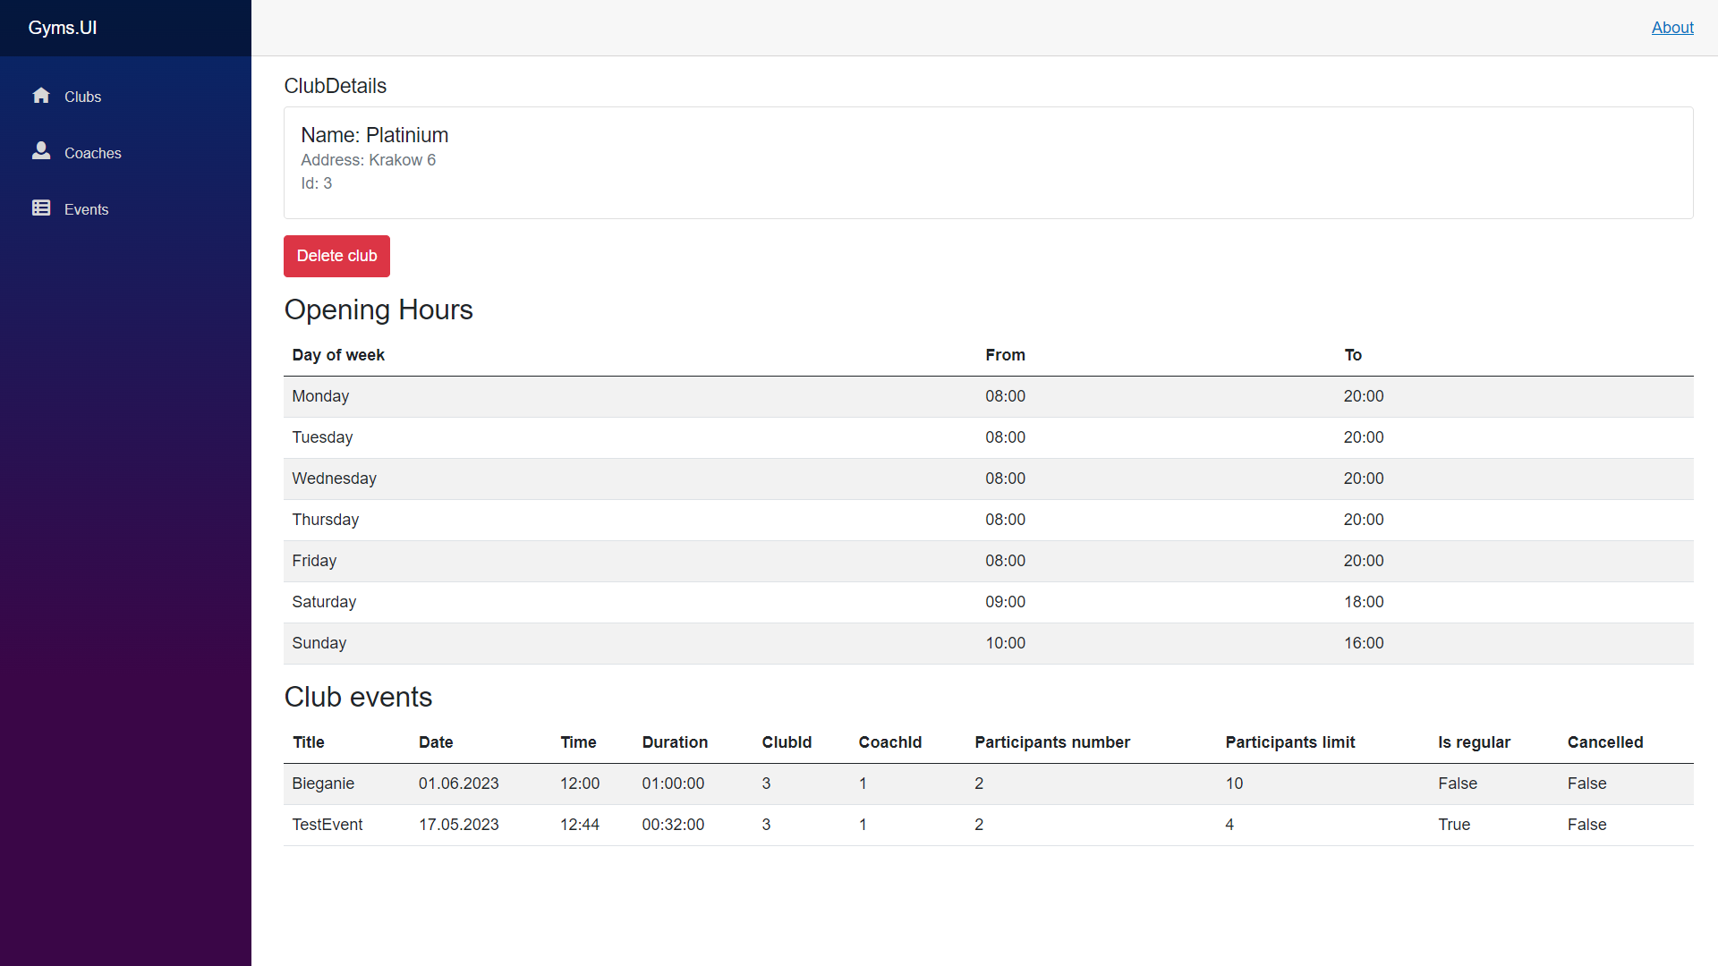1718x966 pixels.
Task: Click the About link
Action: tap(1672, 28)
